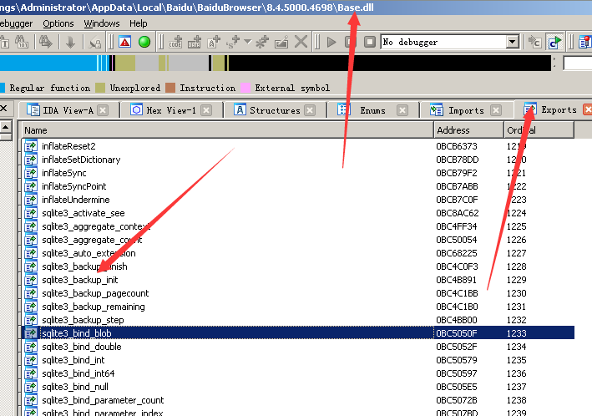Click the text search binoculars icon
Viewport: 592px width, 416px height.
[x=4, y=42]
